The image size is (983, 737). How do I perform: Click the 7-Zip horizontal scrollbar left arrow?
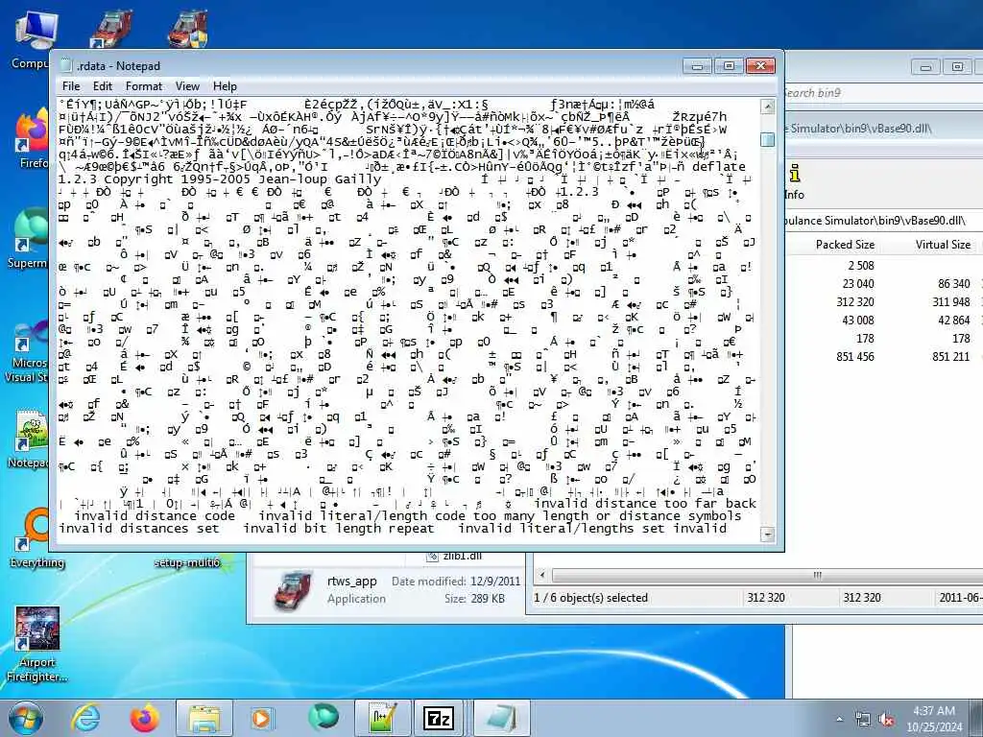543,575
